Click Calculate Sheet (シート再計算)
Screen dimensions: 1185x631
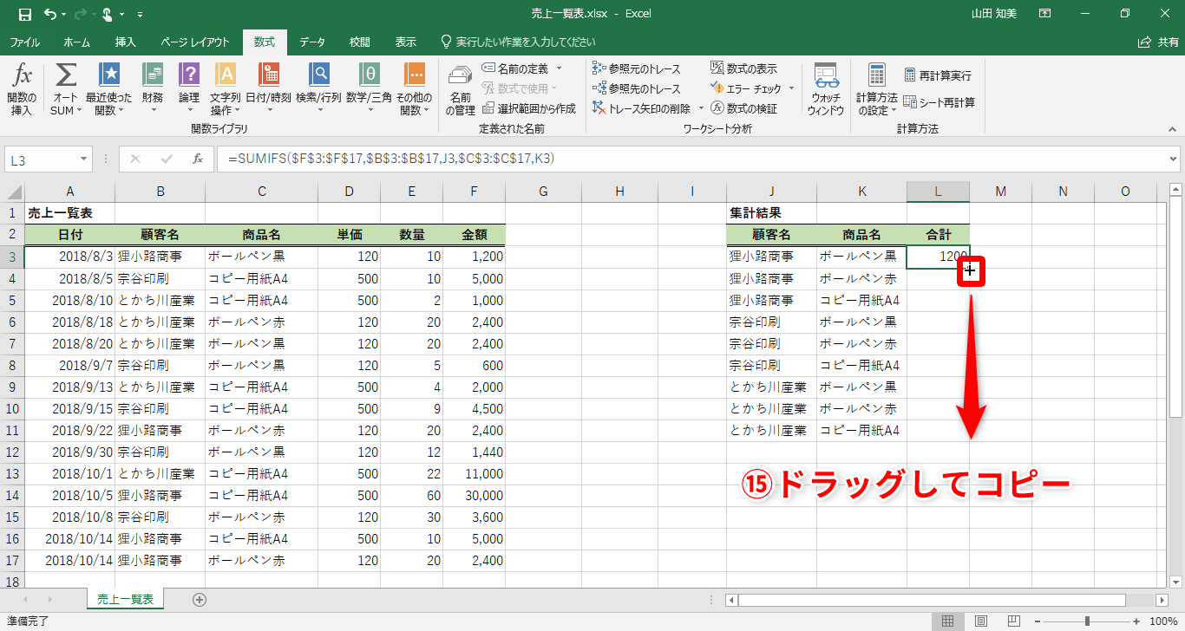coord(939,102)
